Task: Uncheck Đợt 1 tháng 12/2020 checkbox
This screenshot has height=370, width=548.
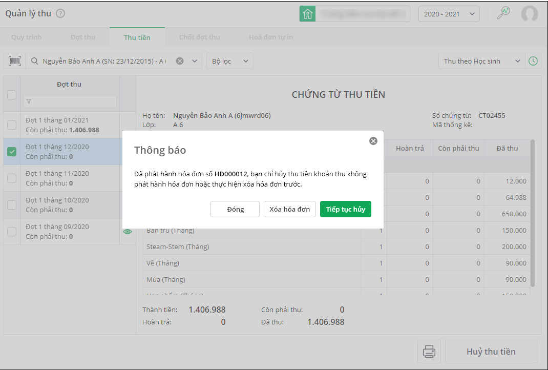Action: (12, 151)
